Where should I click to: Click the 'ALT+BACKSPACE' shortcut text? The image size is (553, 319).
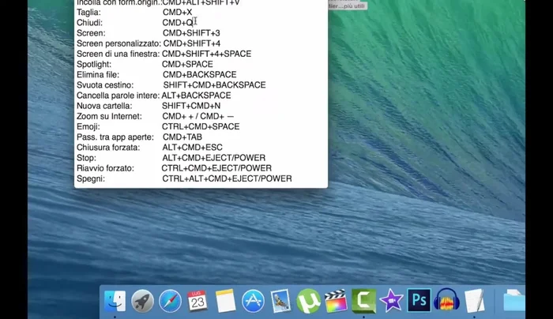tap(196, 96)
